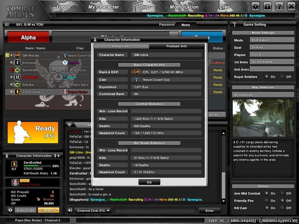
Task: Open the Players 6 vs 6 dropdown
Action: (272, 55)
